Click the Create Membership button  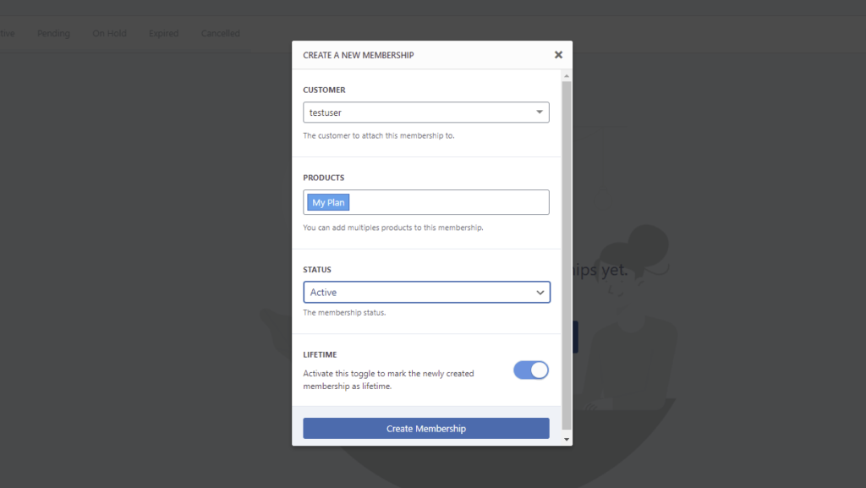[425, 428]
